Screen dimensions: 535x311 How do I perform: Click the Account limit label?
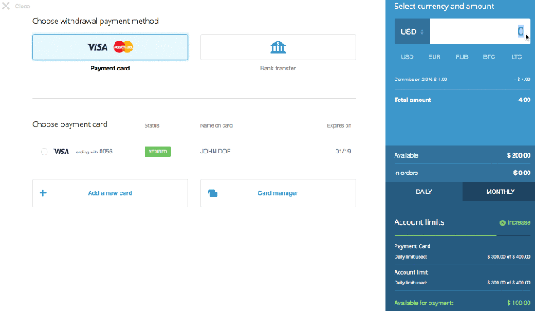click(x=410, y=272)
